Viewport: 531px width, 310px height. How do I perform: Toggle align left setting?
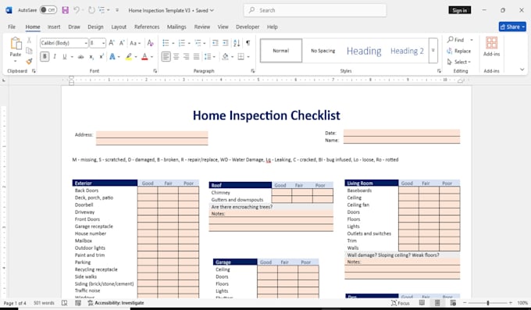(x=166, y=56)
